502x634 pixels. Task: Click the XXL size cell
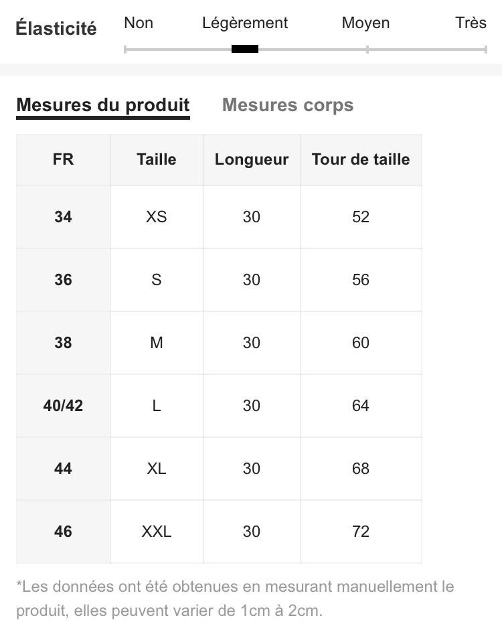coord(157,532)
